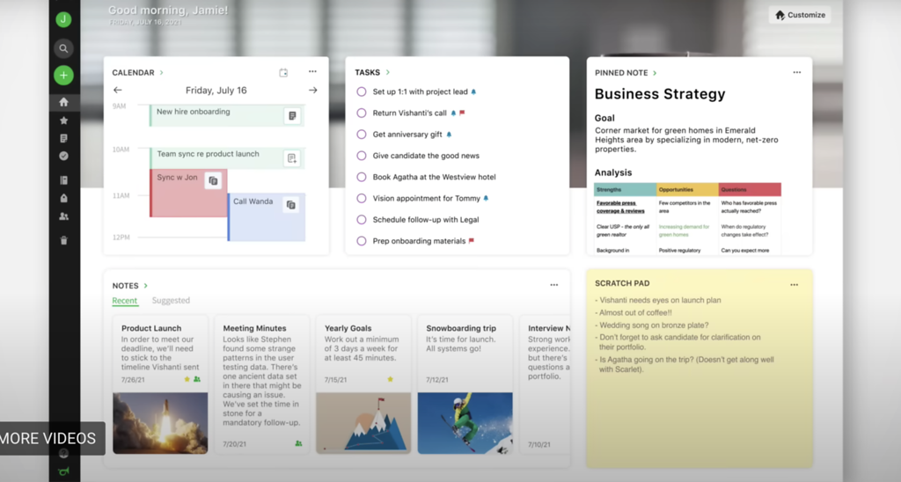The width and height of the screenshot is (901, 482).
Task: Click the Strengths table header cell
Action: point(626,190)
